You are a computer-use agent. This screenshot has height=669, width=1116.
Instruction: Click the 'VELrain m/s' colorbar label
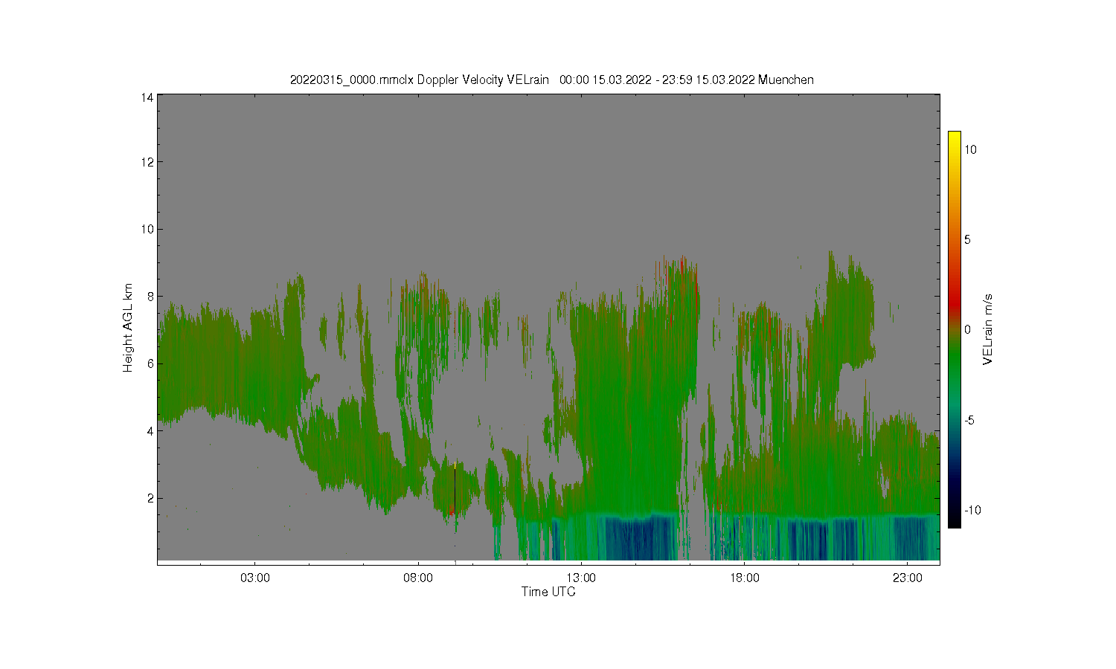click(x=988, y=329)
